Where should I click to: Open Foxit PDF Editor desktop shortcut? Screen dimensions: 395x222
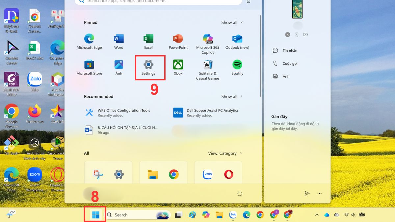click(x=12, y=84)
